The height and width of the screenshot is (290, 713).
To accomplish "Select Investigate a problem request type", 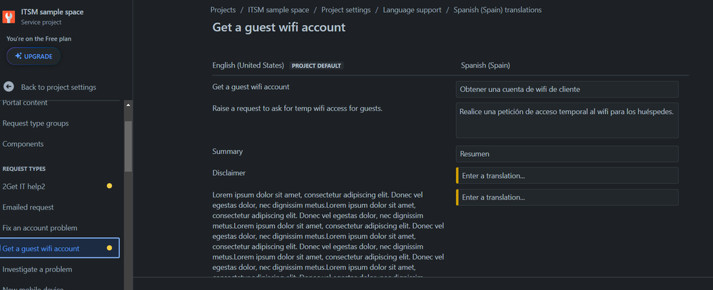I will click(37, 269).
